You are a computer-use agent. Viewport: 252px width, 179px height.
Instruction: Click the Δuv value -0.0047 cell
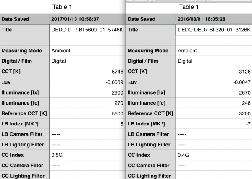tap(214, 82)
